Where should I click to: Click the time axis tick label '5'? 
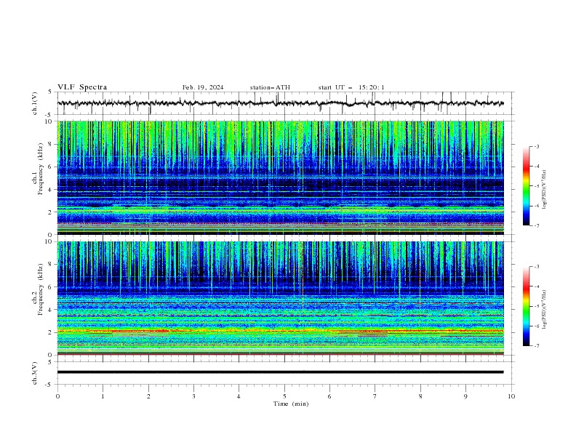(284, 396)
